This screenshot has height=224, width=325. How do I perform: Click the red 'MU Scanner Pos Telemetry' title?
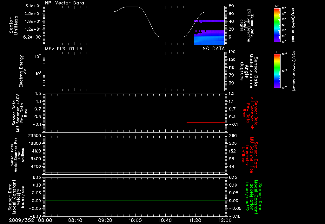[250, 155]
